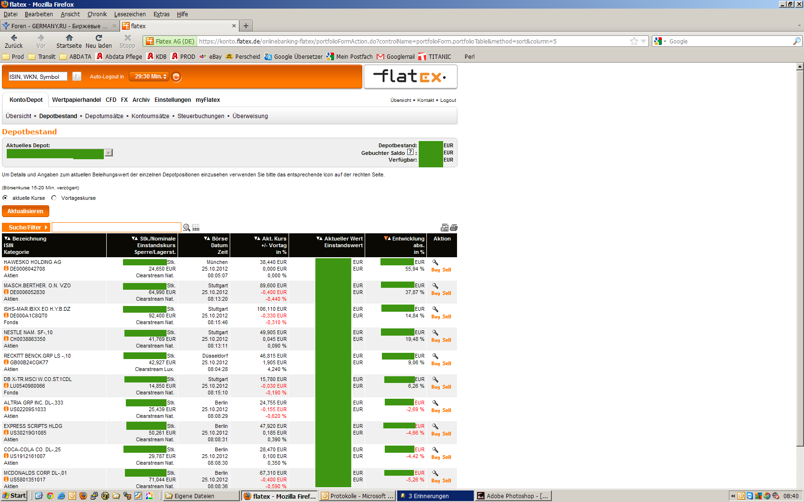Open a new browser tab with plus
The height and width of the screenshot is (502, 804).
[246, 26]
